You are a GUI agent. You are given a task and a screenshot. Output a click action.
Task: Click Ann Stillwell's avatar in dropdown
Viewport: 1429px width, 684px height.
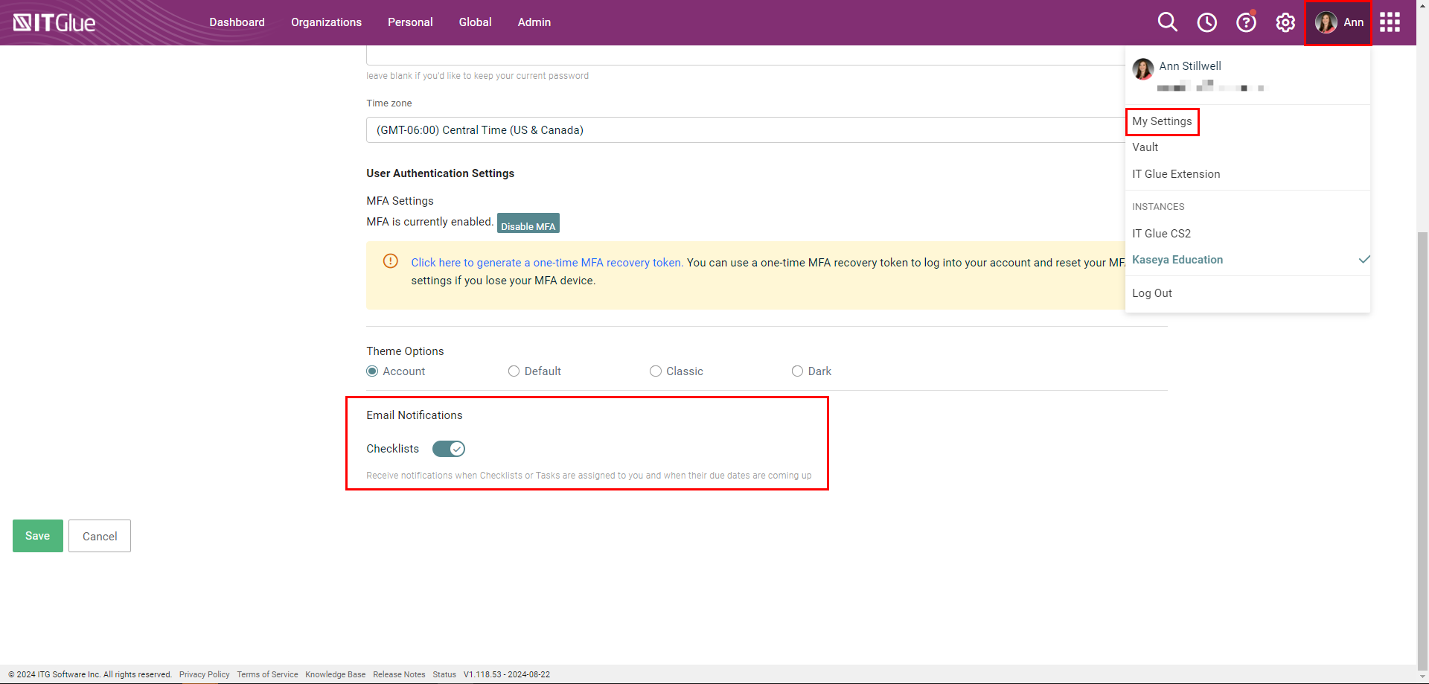coord(1143,69)
